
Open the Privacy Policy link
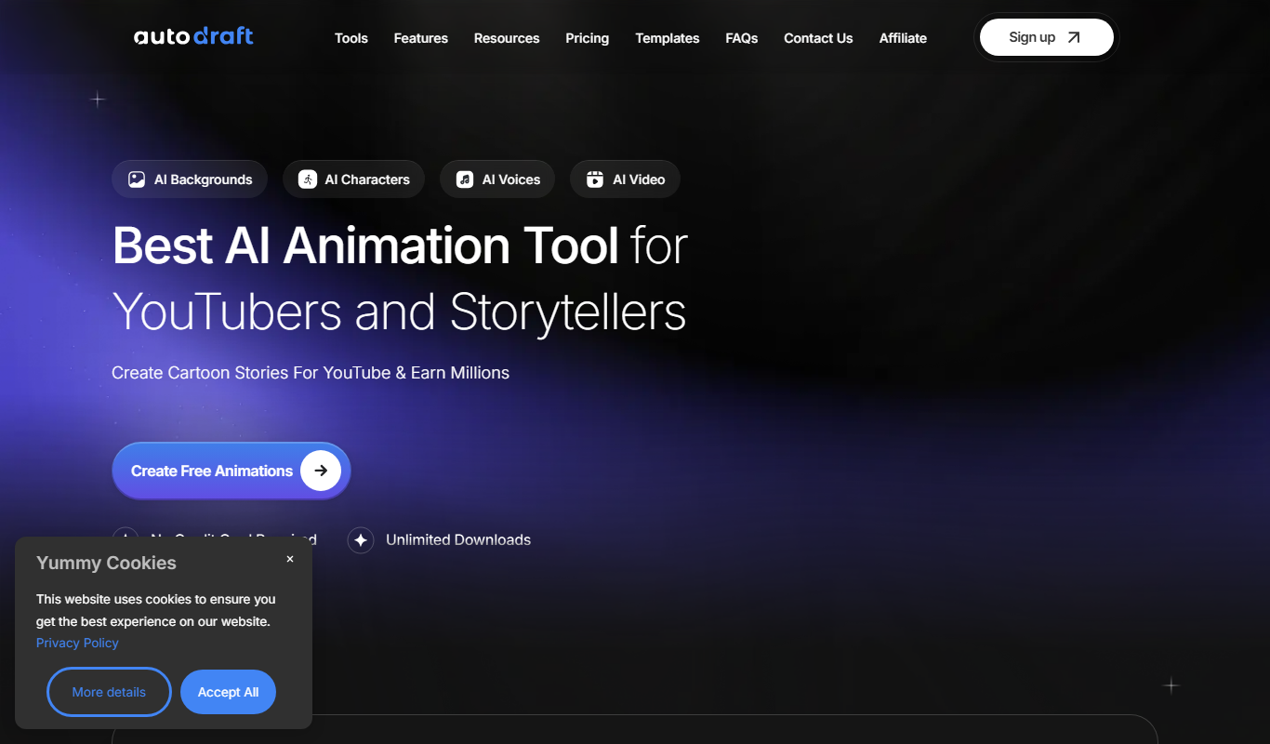click(x=77, y=644)
